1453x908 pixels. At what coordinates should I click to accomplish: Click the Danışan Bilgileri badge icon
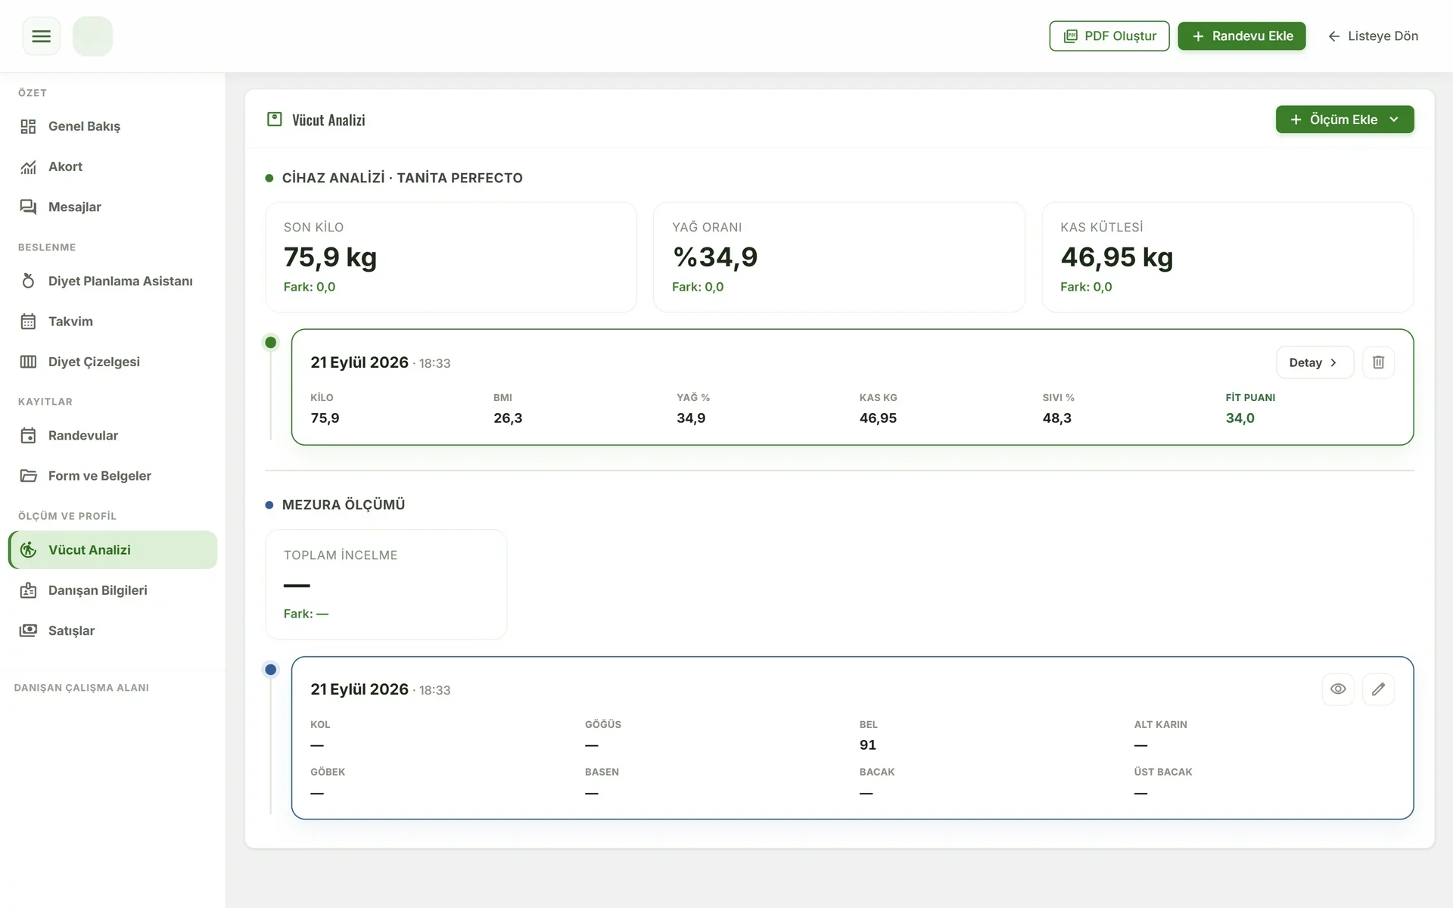click(x=28, y=590)
